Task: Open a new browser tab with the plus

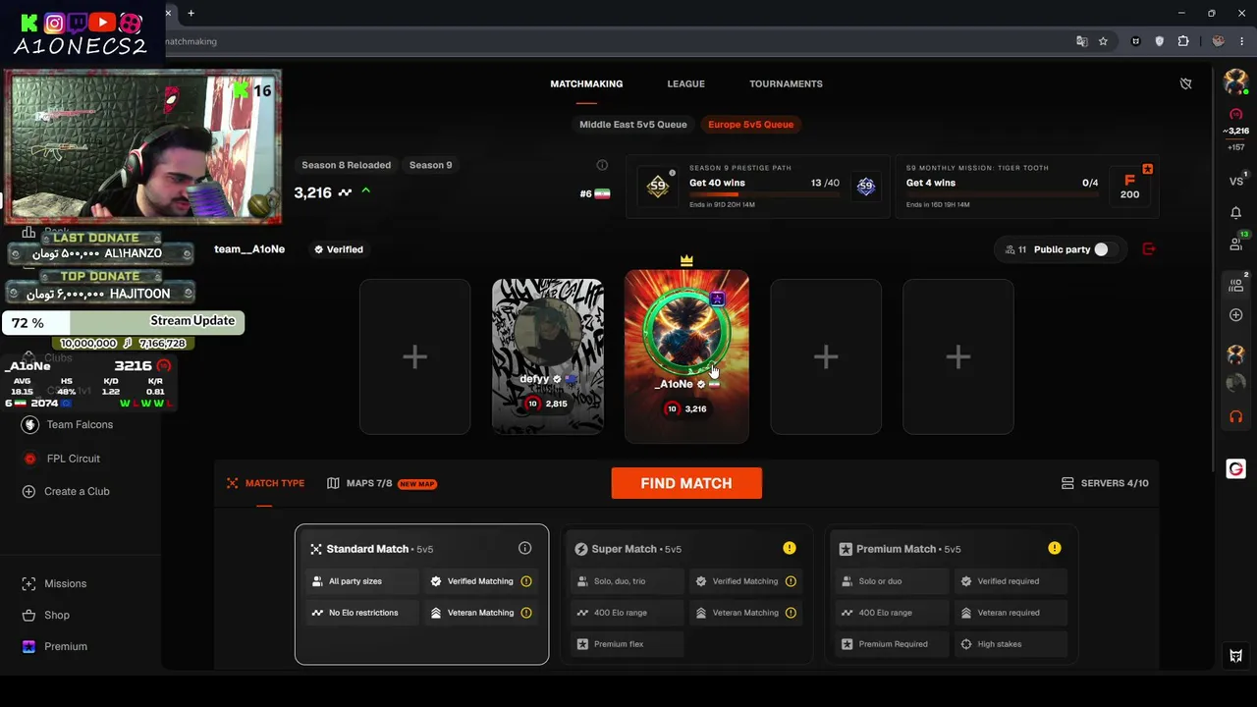Action: pos(191,13)
